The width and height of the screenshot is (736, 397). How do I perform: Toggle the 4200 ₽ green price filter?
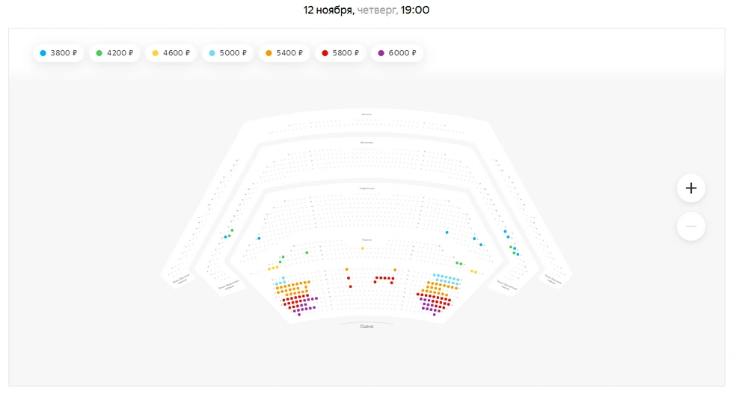click(x=114, y=53)
